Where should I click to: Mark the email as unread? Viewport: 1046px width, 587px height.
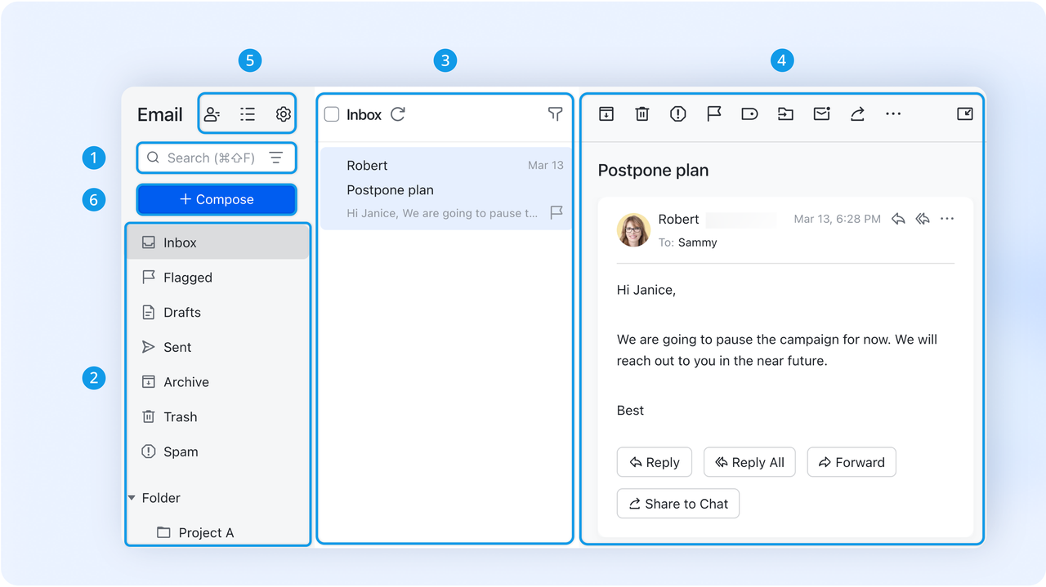[821, 114]
